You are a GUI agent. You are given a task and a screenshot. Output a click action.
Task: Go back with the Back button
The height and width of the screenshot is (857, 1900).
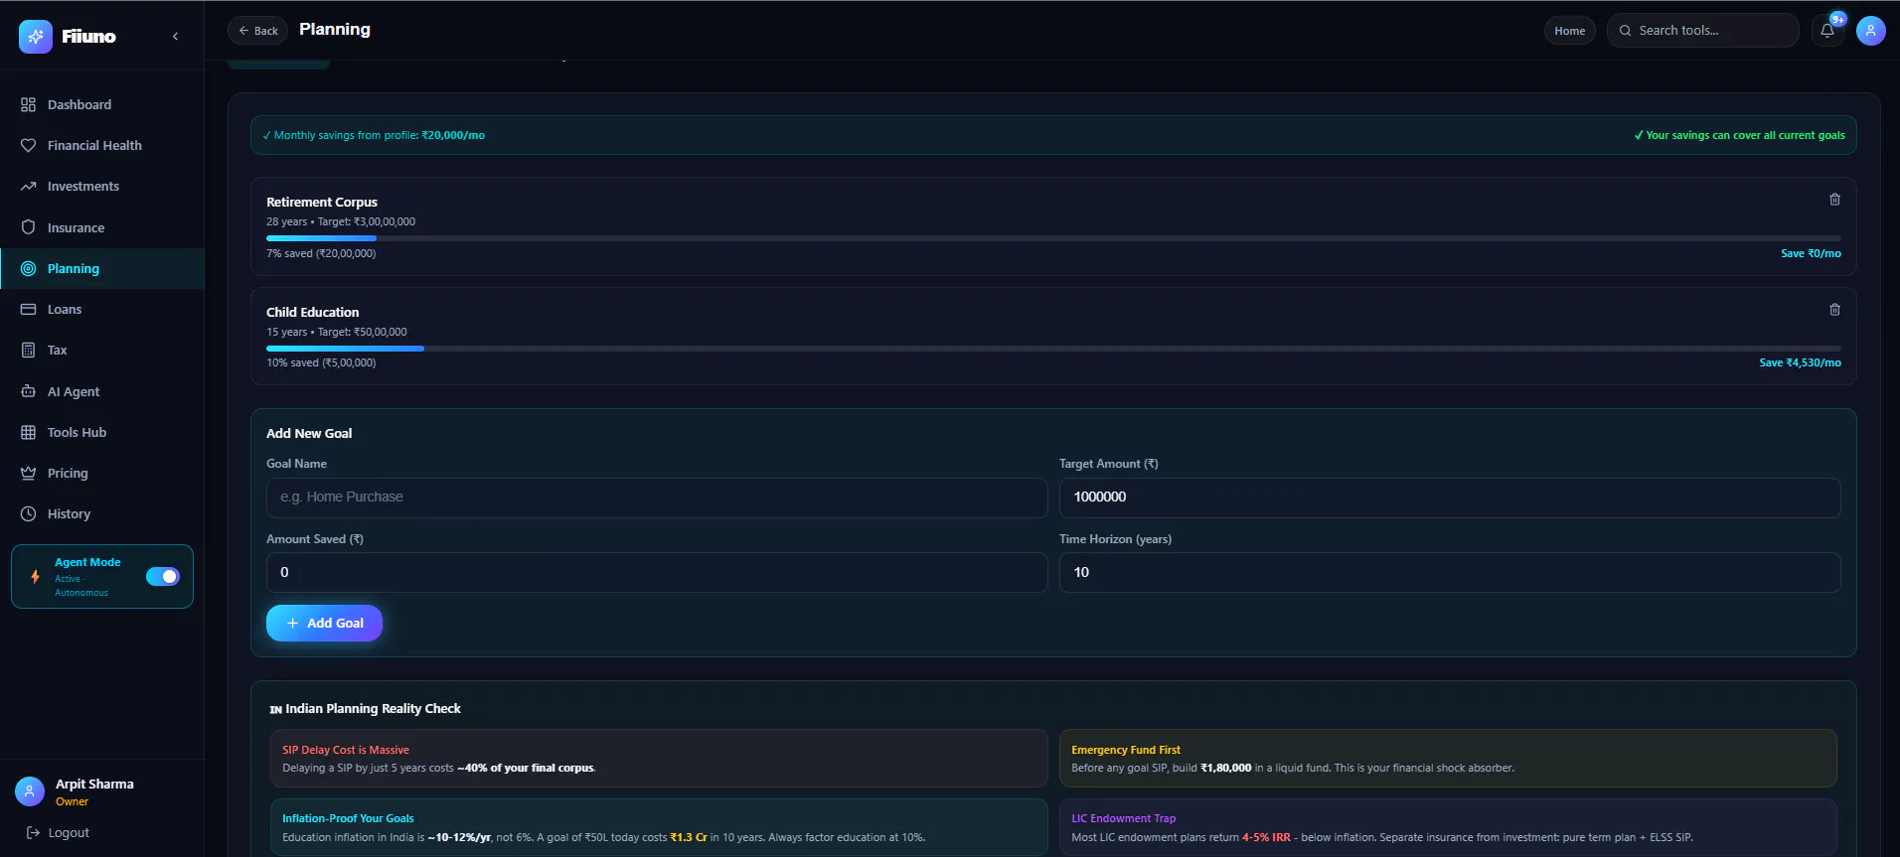[257, 31]
